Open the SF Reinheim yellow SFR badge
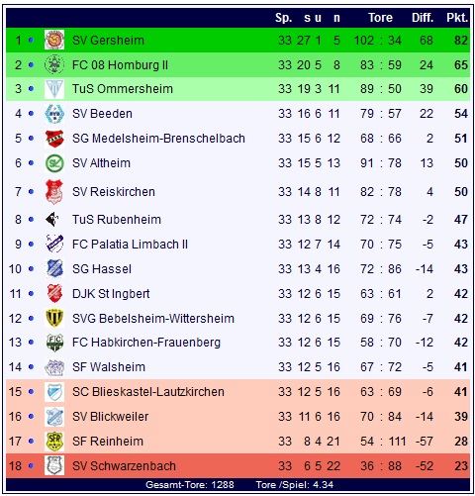The height and width of the screenshot is (496, 475). [54, 442]
